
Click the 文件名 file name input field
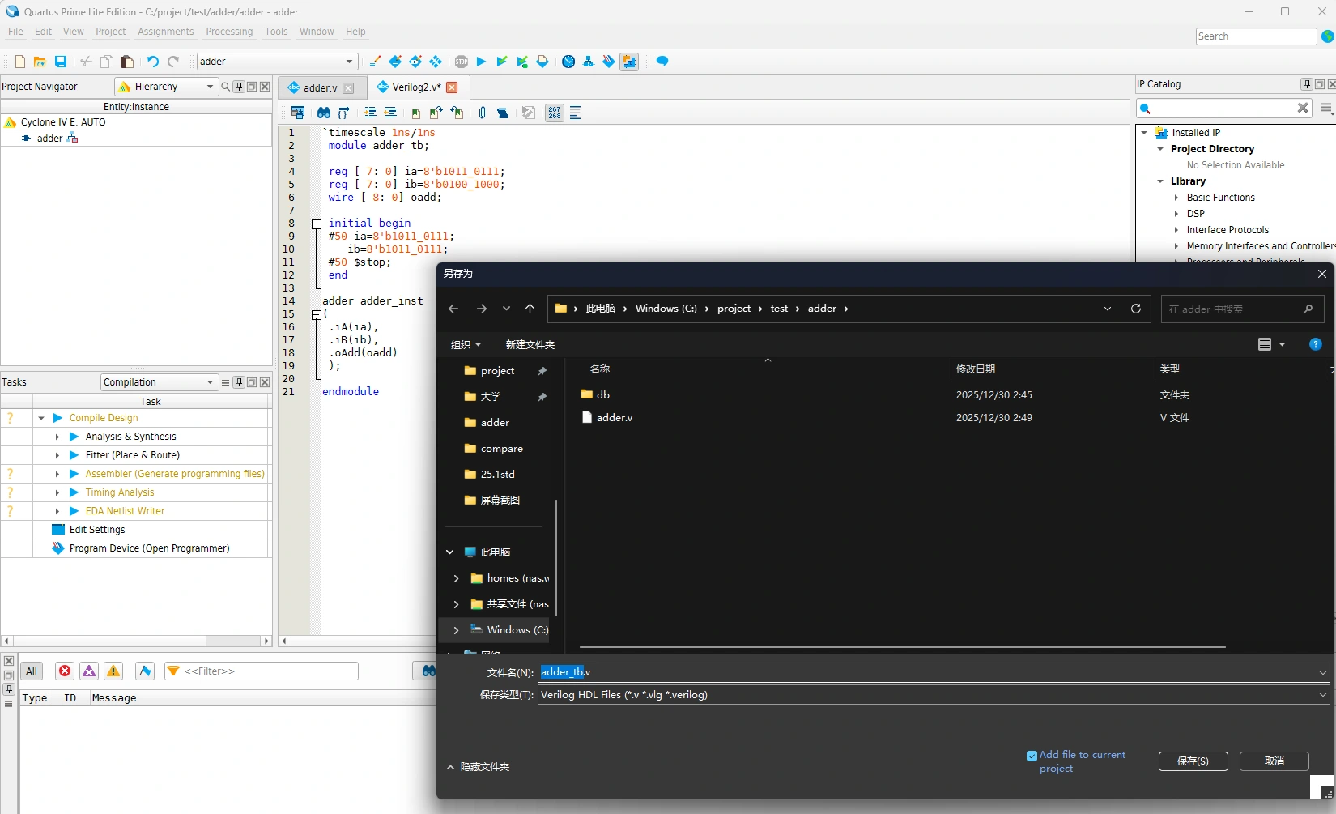tap(931, 672)
